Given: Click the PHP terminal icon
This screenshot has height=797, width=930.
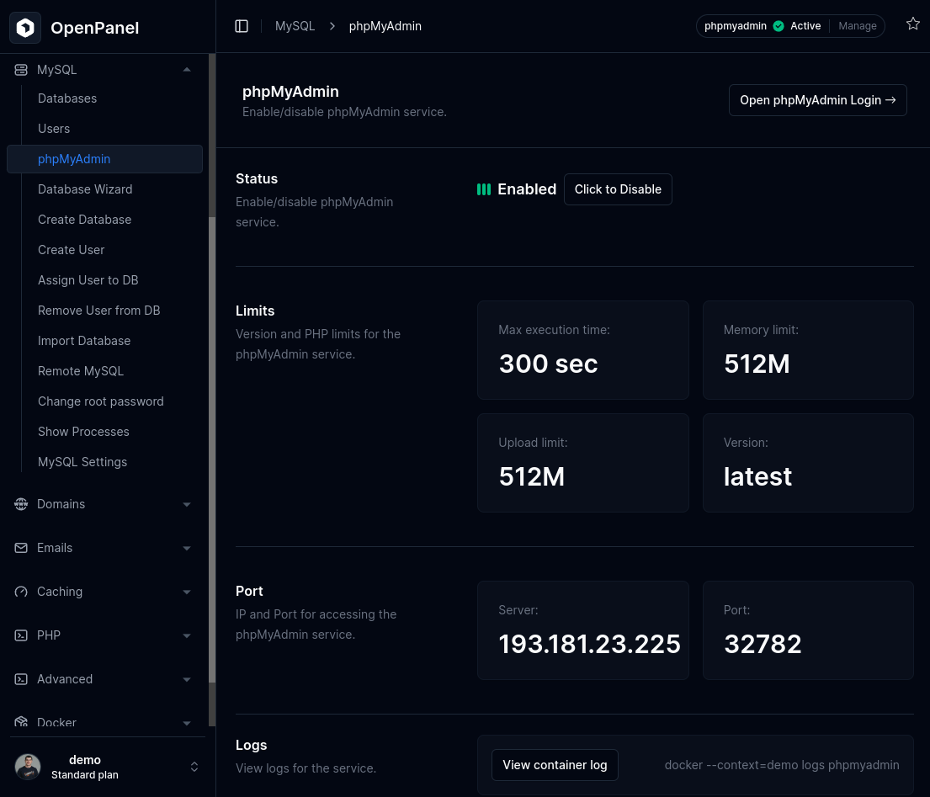Looking at the screenshot, I should click(x=21, y=635).
